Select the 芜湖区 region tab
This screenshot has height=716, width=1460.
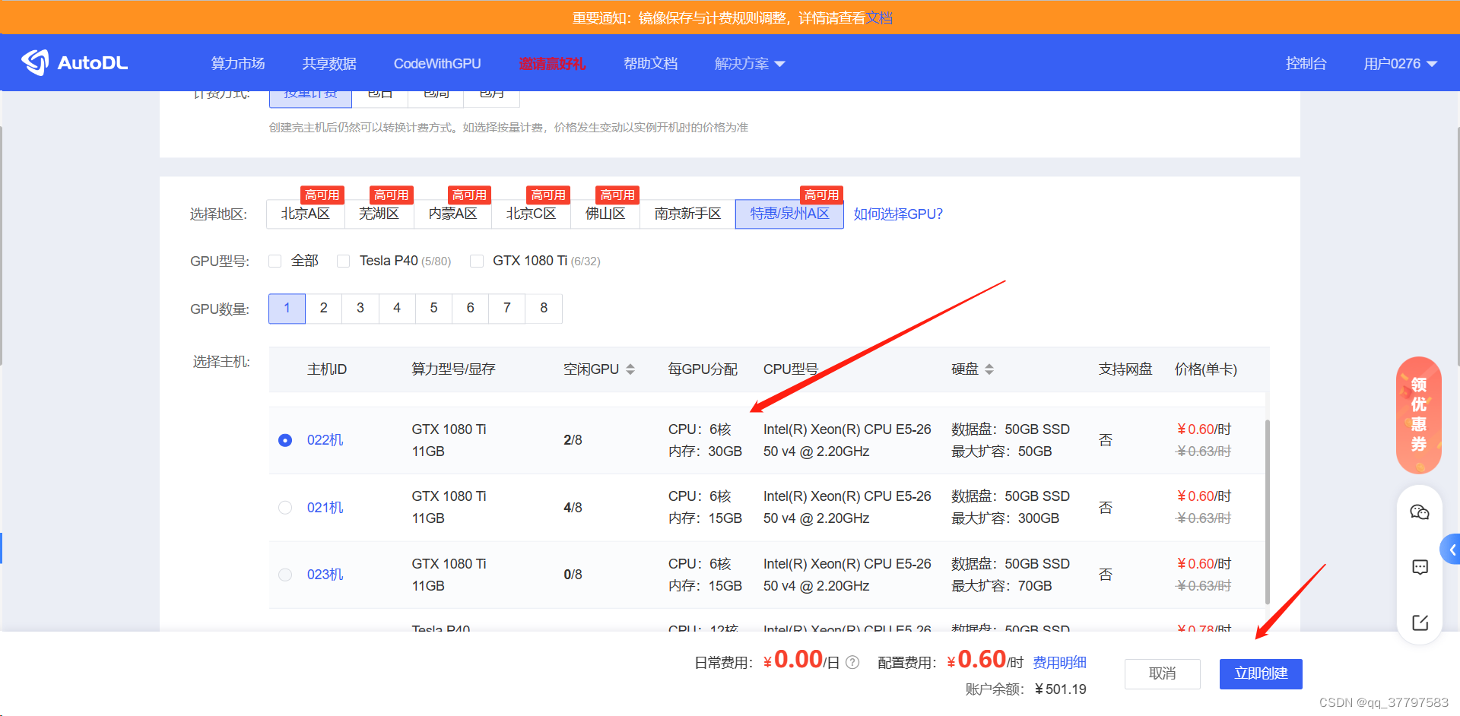(379, 214)
